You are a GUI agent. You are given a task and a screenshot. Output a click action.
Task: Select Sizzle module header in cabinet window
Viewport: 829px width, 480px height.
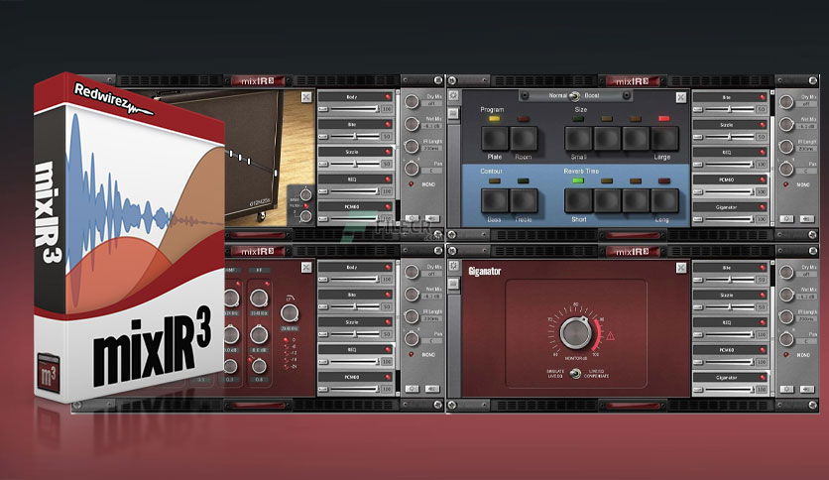(355, 152)
